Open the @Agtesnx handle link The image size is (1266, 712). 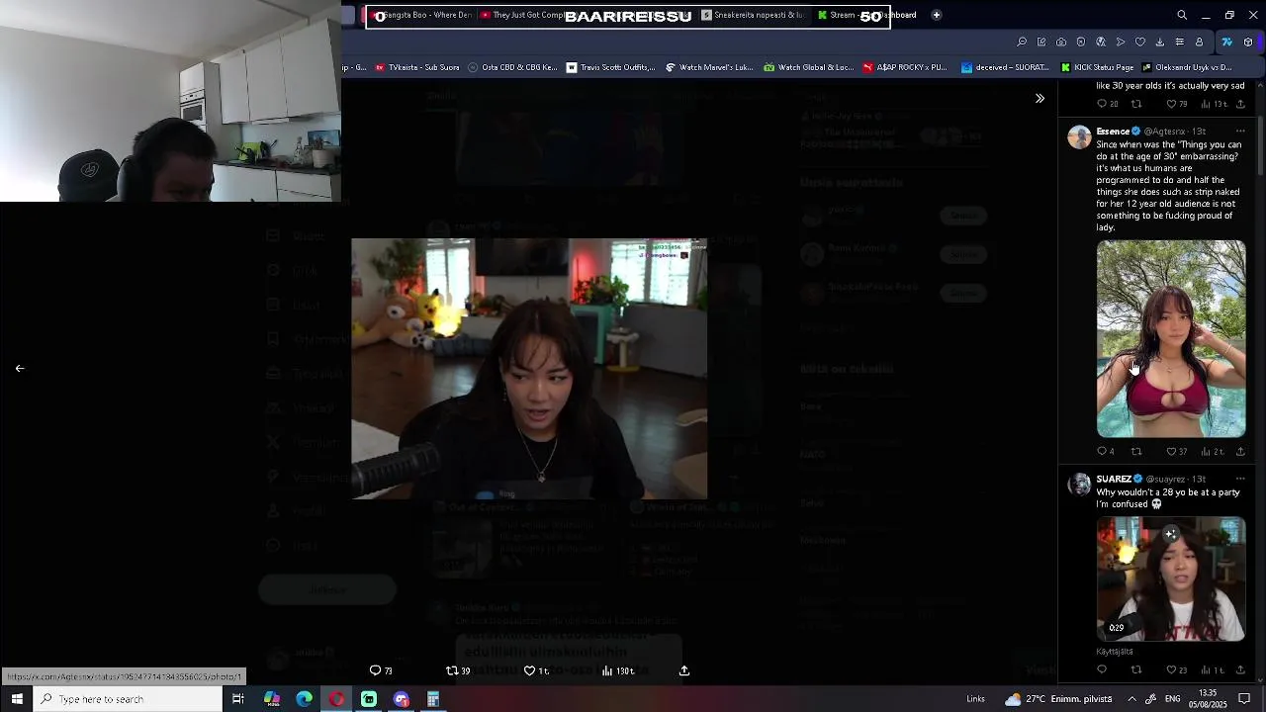[x=1164, y=132]
